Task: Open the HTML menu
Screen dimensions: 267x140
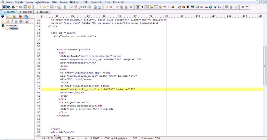Action: (85, 2)
